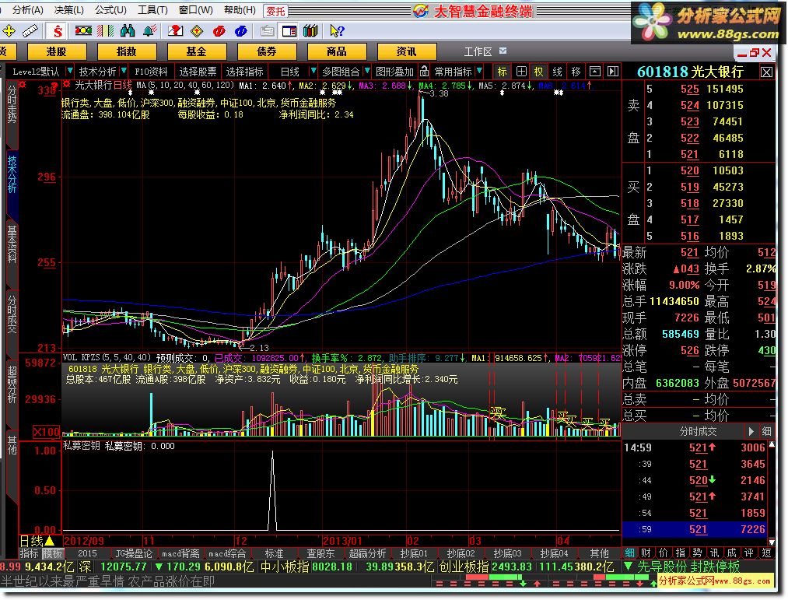Expand the 日线 period dropdown arrow
This screenshot has width=788, height=600.
click(x=313, y=71)
